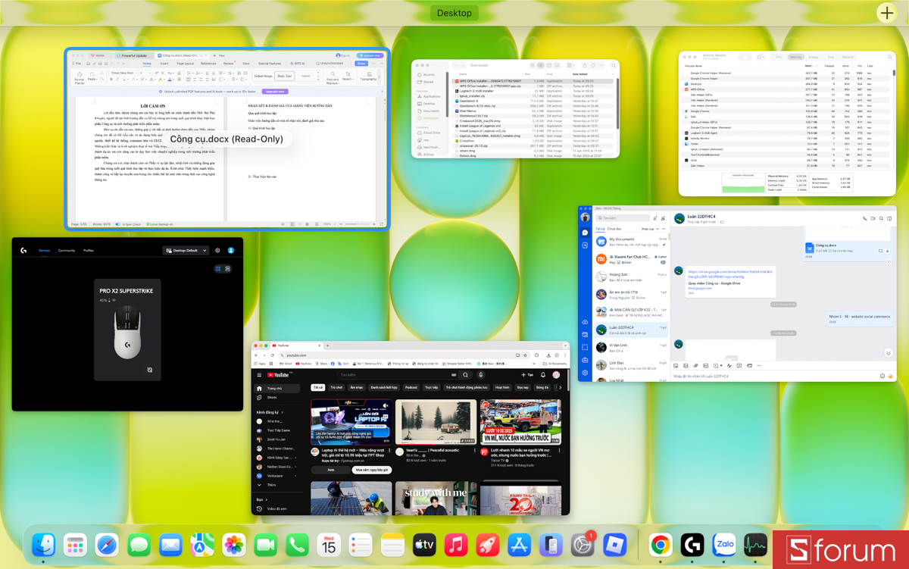Select the Downloads Finder window thumbnail

(515, 108)
